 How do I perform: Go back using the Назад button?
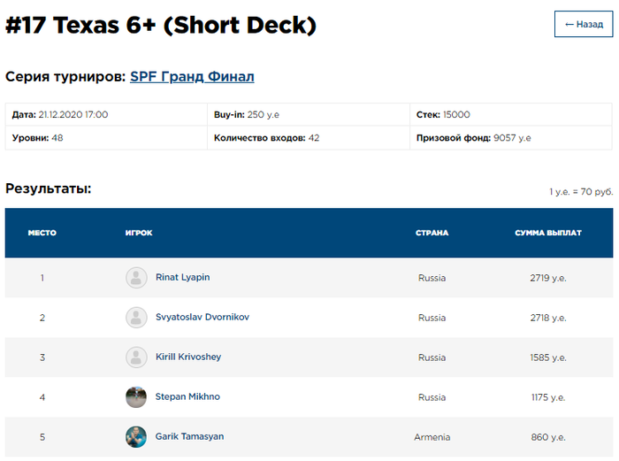[583, 25]
